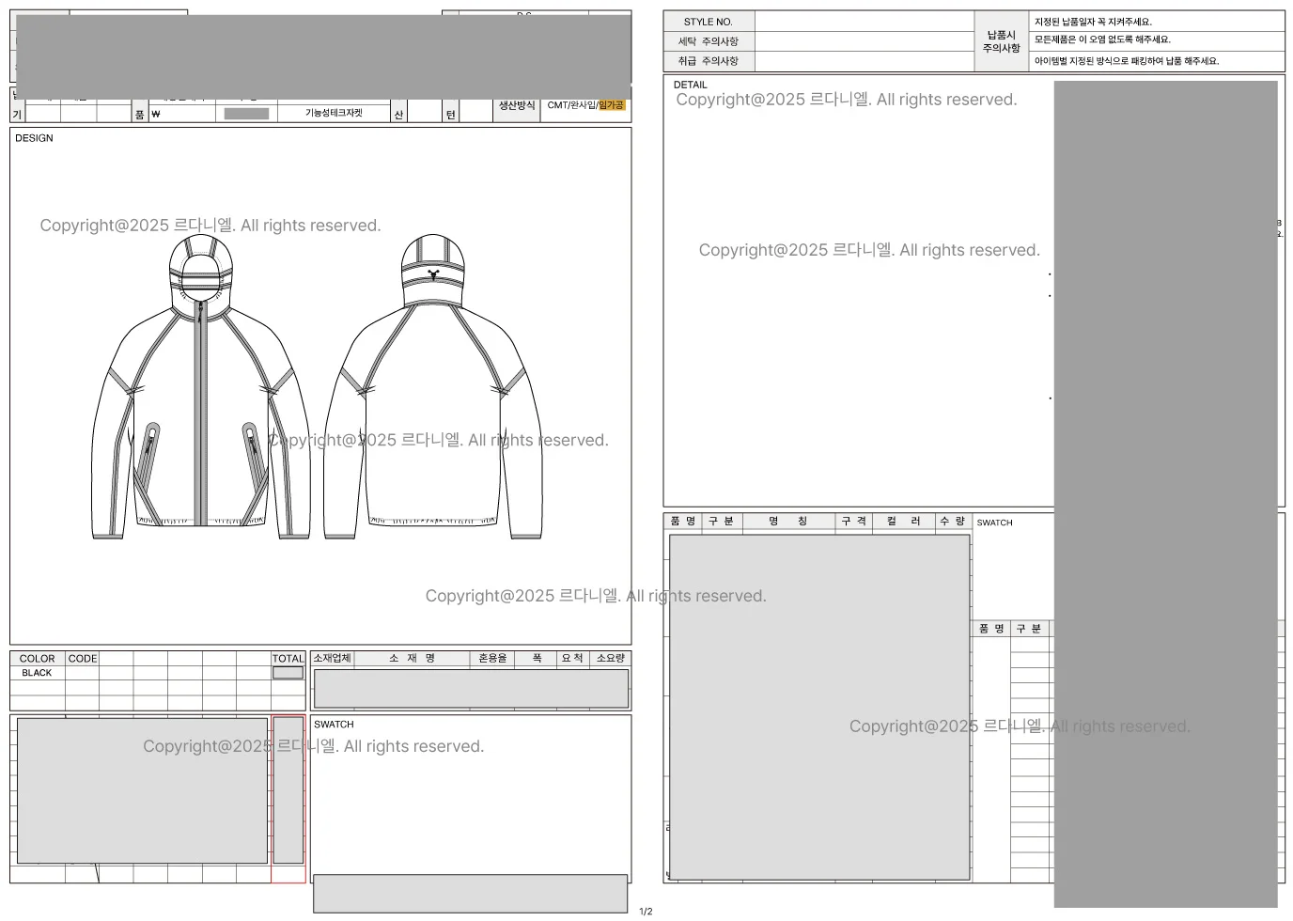Screen dimensions: 1293x921
Task: Click the TOTAL column header
Action: pos(288,659)
